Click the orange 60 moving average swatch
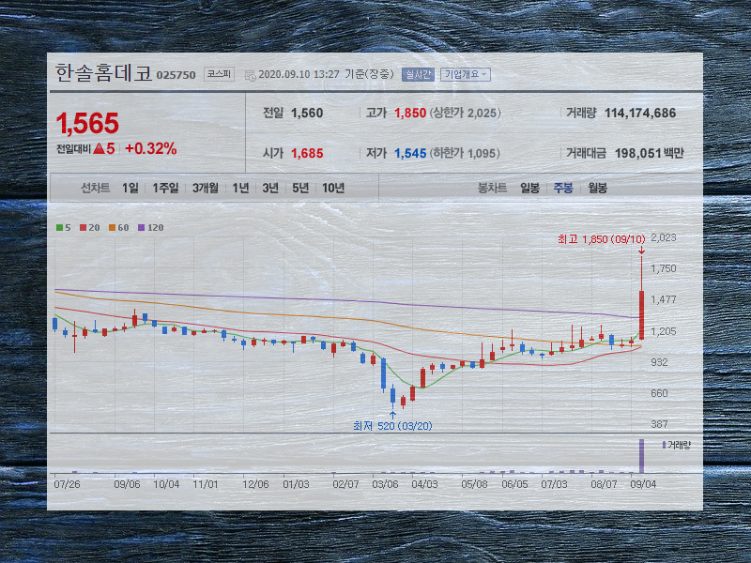Viewport: 751px width, 563px height. click(112, 228)
